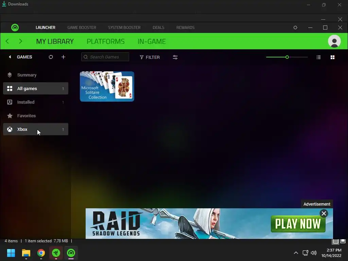Switch to the LAUNCHER tab

(x=46, y=28)
